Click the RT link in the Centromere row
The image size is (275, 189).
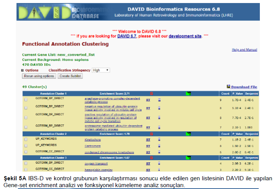[148, 146]
